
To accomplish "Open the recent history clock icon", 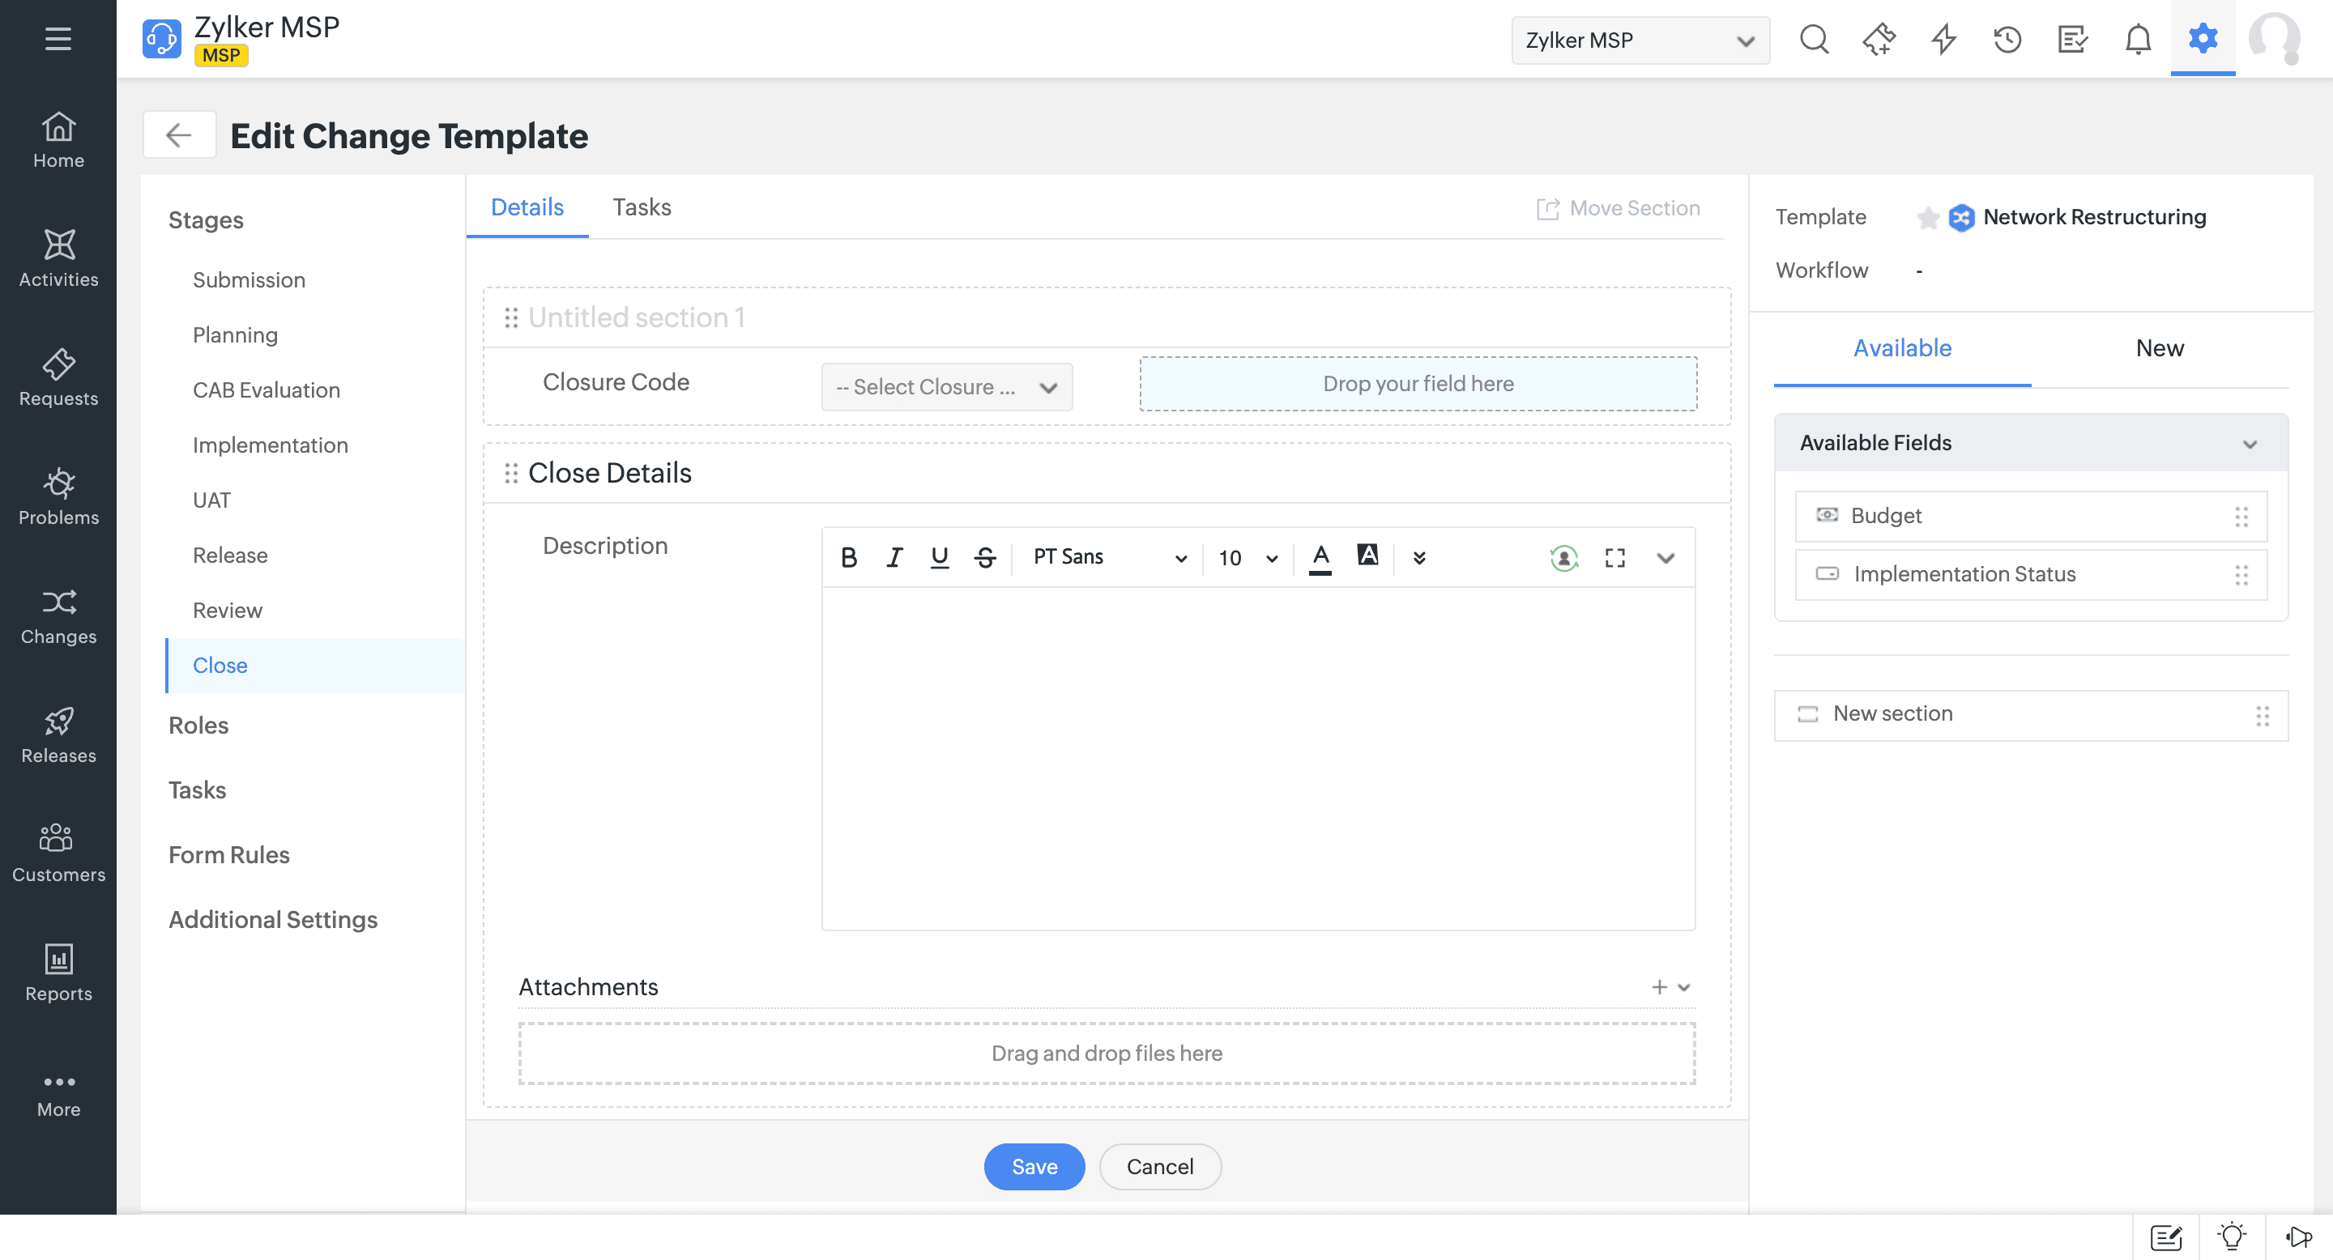I will 2007,40.
